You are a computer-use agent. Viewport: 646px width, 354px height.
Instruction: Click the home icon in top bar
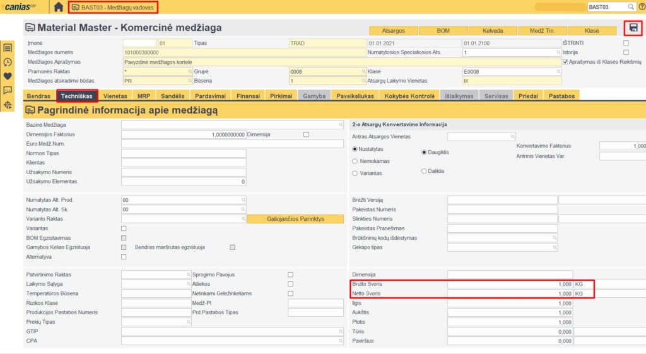click(x=58, y=7)
